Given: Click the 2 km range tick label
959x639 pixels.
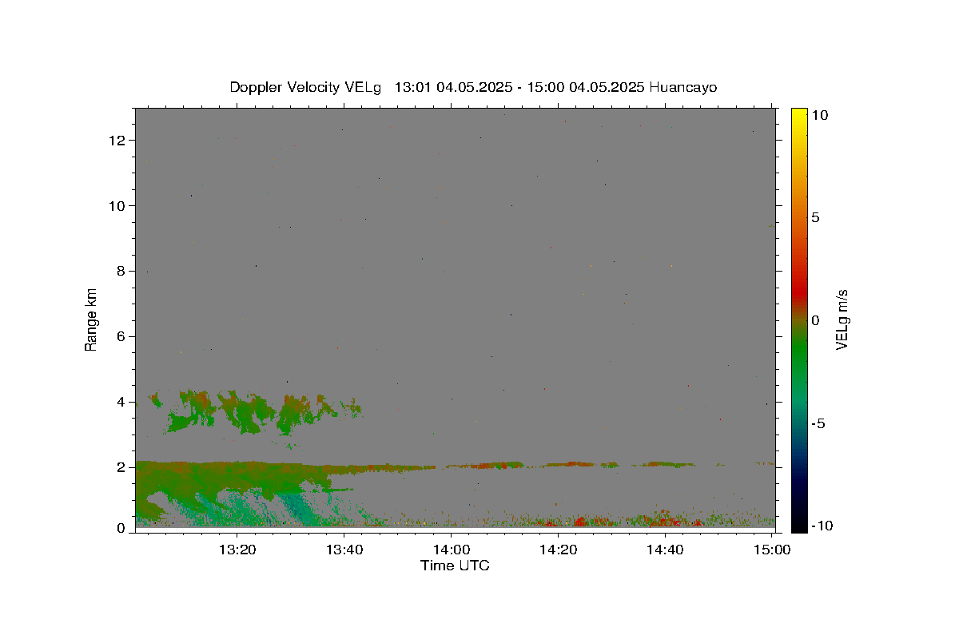Looking at the screenshot, I should click(x=122, y=468).
